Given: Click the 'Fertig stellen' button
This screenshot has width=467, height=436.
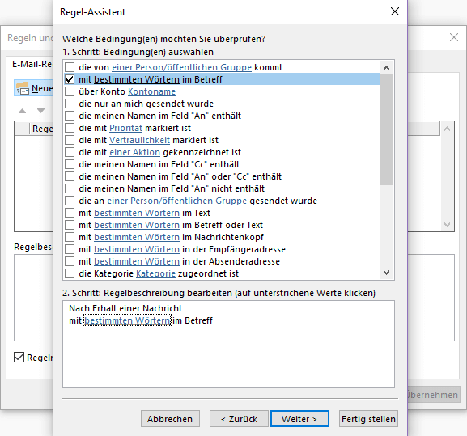Looking at the screenshot, I should pos(368,419).
